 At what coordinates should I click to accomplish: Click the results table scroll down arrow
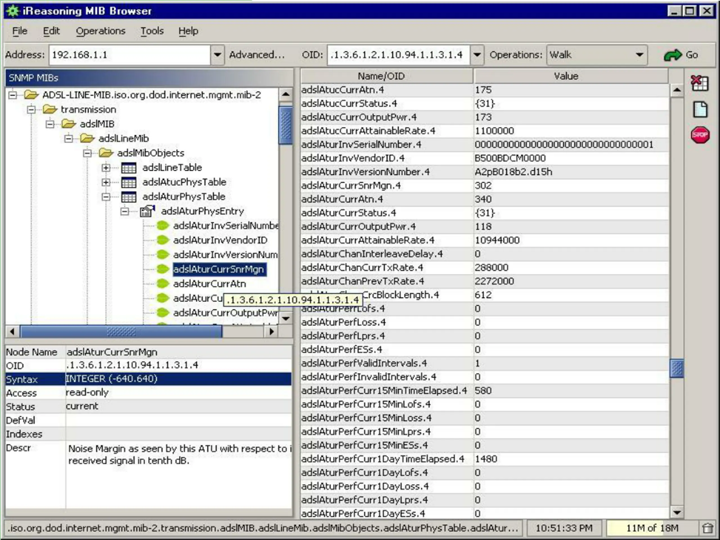click(677, 513)
